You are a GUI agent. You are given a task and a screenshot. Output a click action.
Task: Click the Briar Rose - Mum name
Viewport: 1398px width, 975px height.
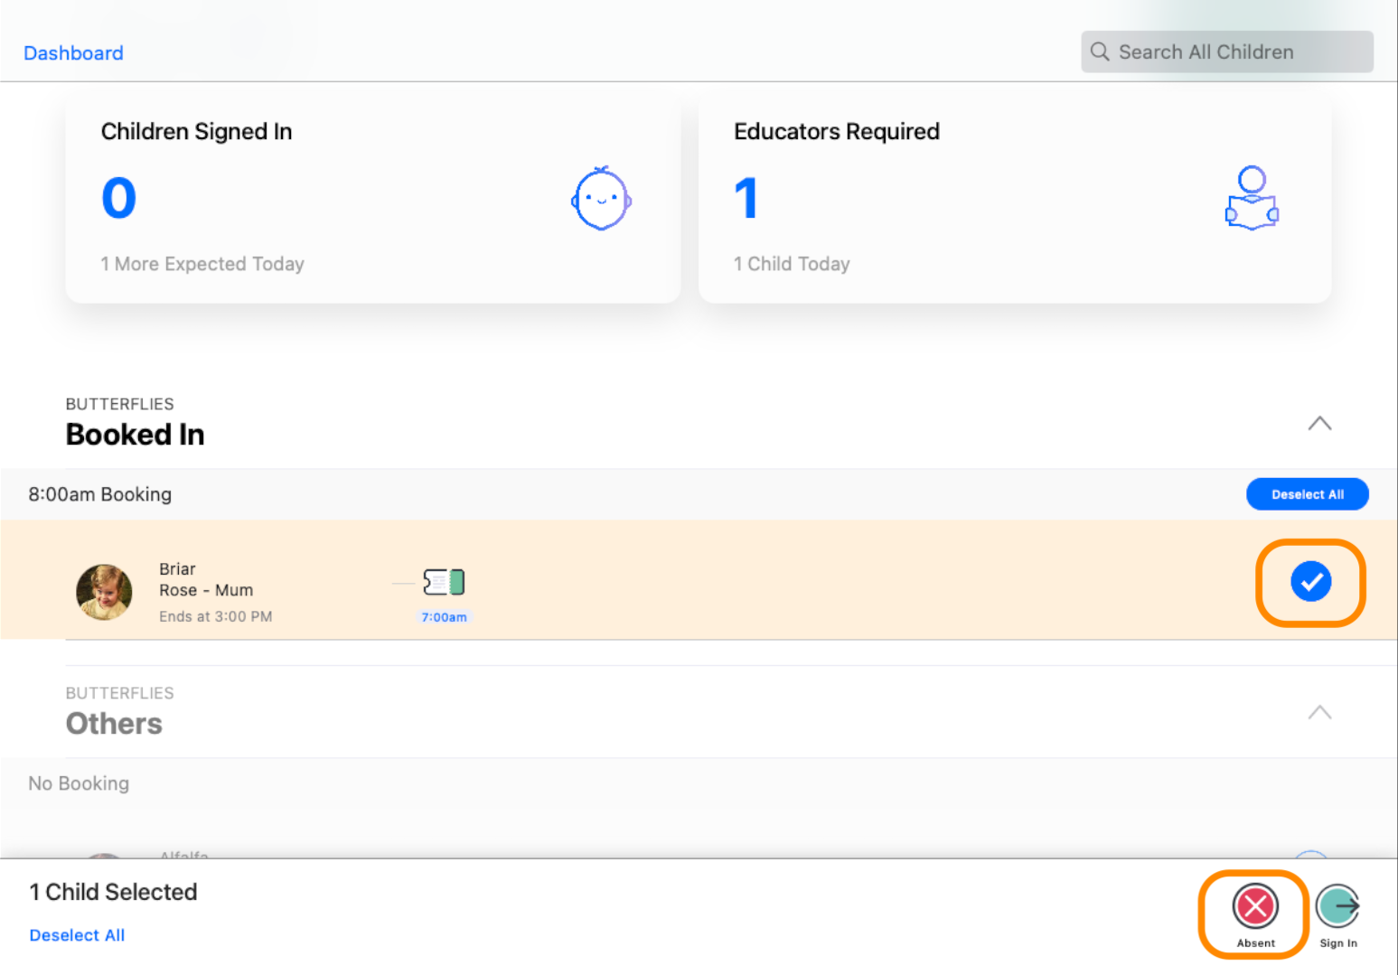[206, 580]
